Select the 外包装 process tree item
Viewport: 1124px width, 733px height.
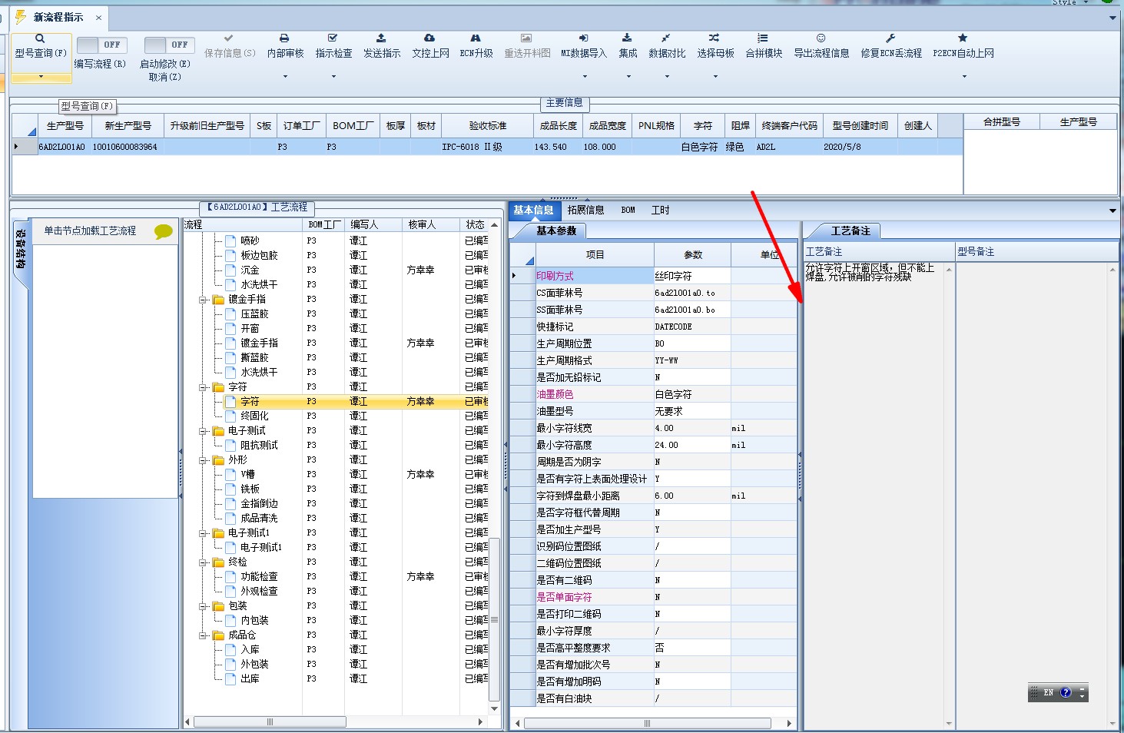click(x=254, y=665)
